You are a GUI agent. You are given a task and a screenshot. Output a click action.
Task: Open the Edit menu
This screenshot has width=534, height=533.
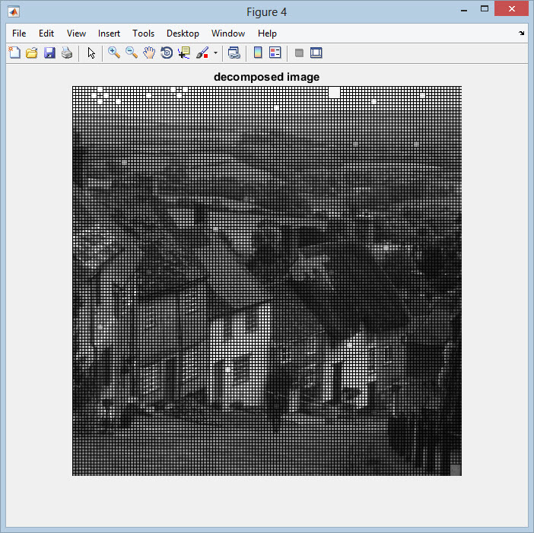point(46,34)
